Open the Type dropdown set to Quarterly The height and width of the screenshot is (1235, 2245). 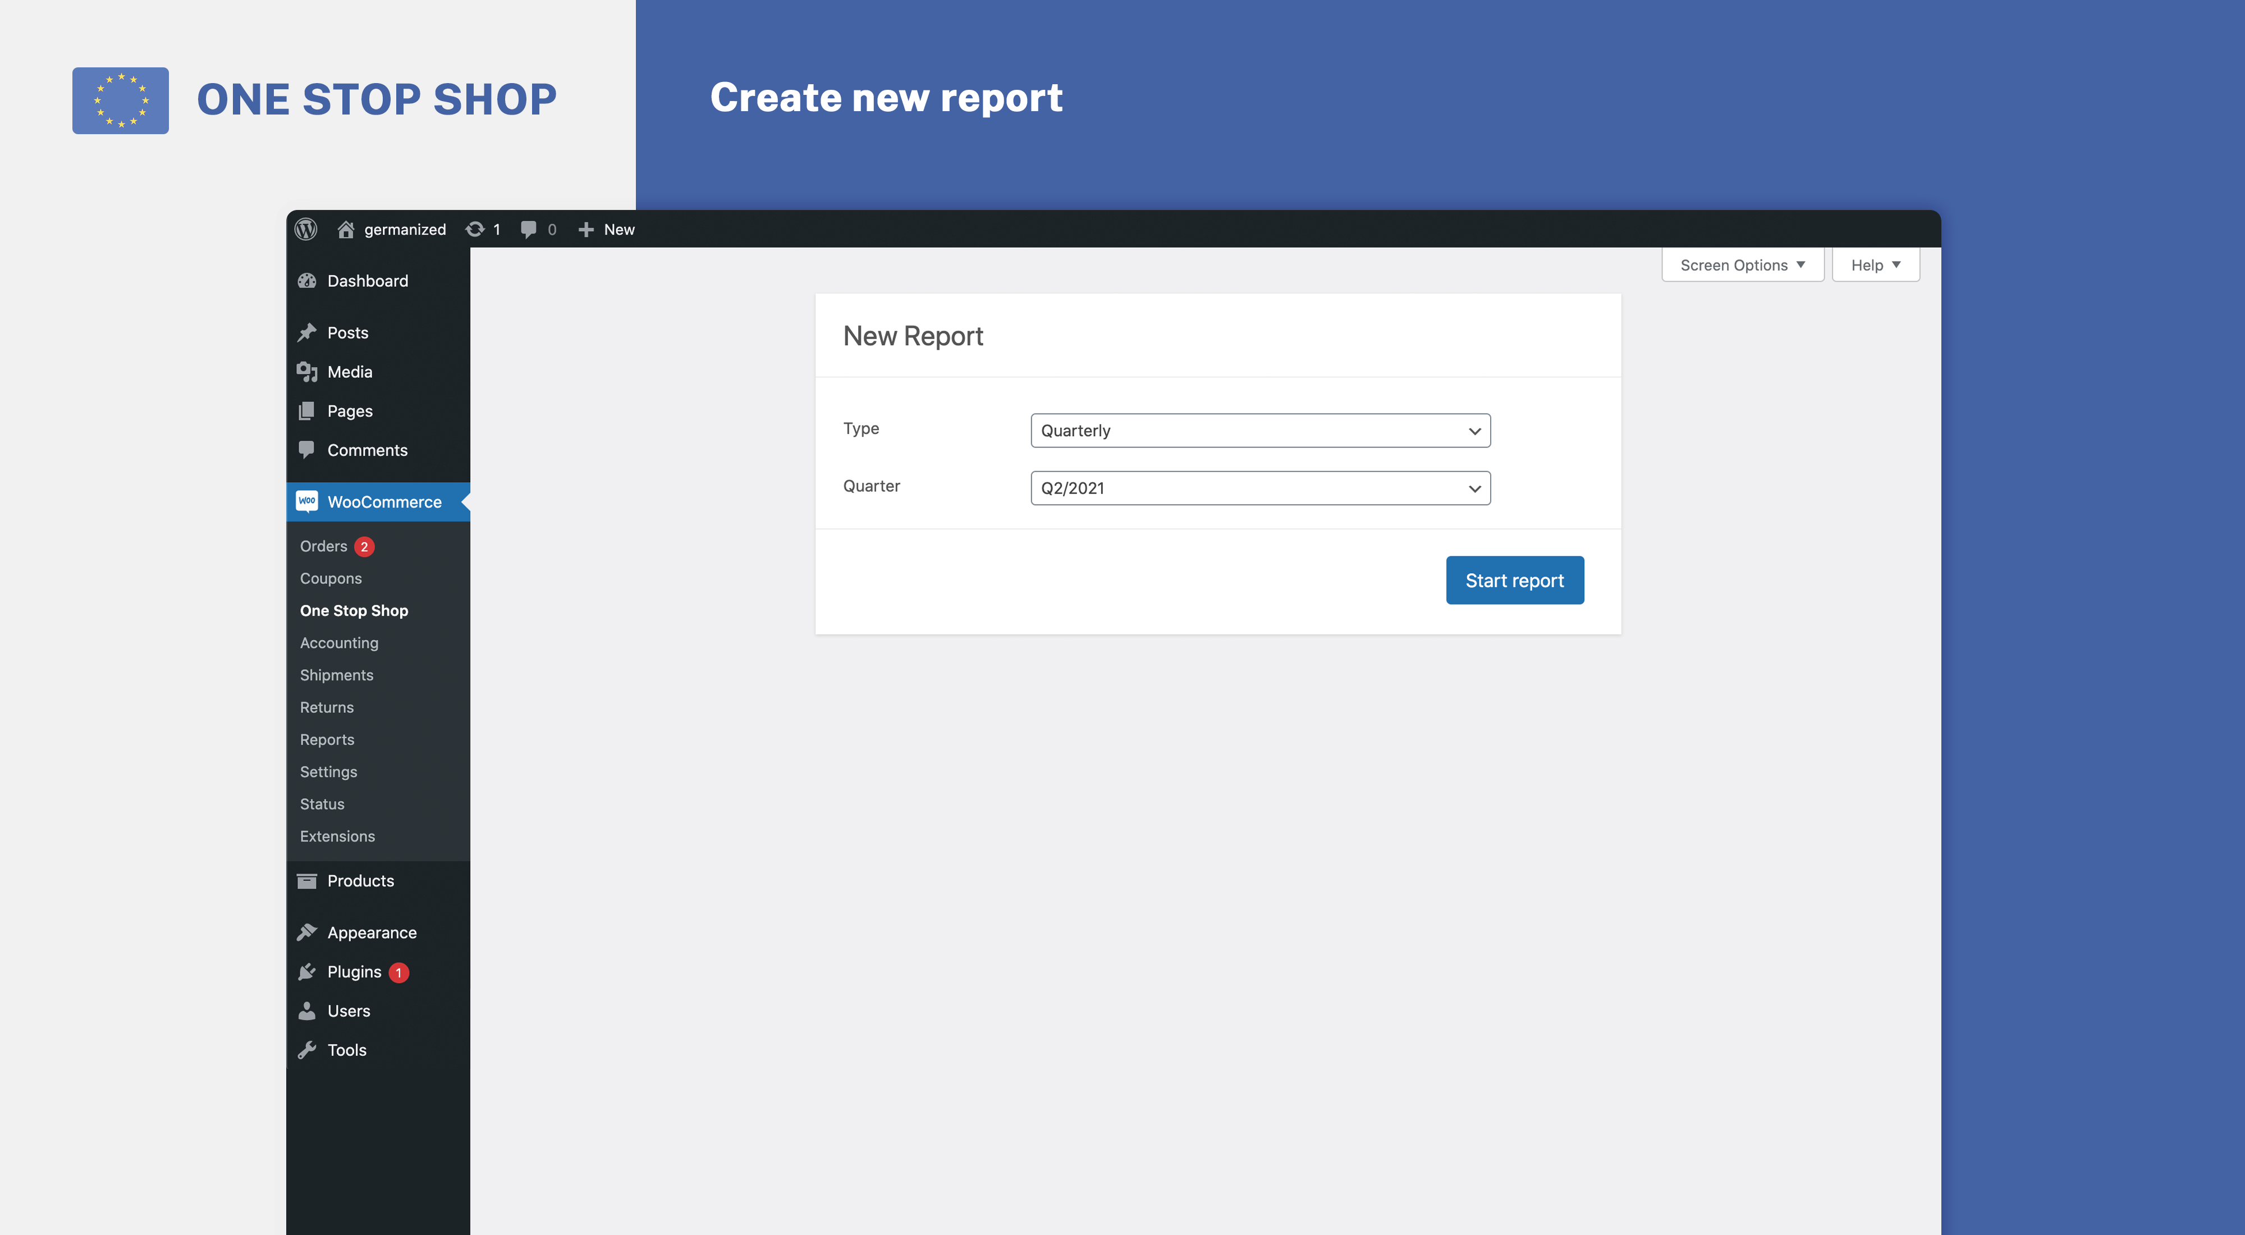[1260, 431]
